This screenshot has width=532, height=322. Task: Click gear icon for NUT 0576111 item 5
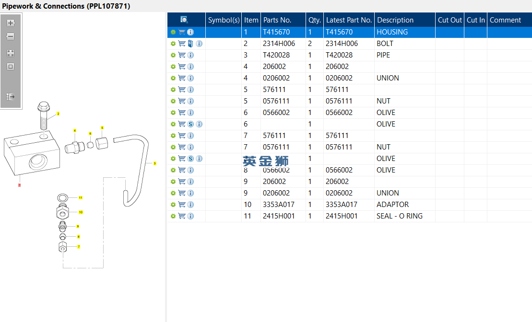pyautogui.click(x=173, y=102)
